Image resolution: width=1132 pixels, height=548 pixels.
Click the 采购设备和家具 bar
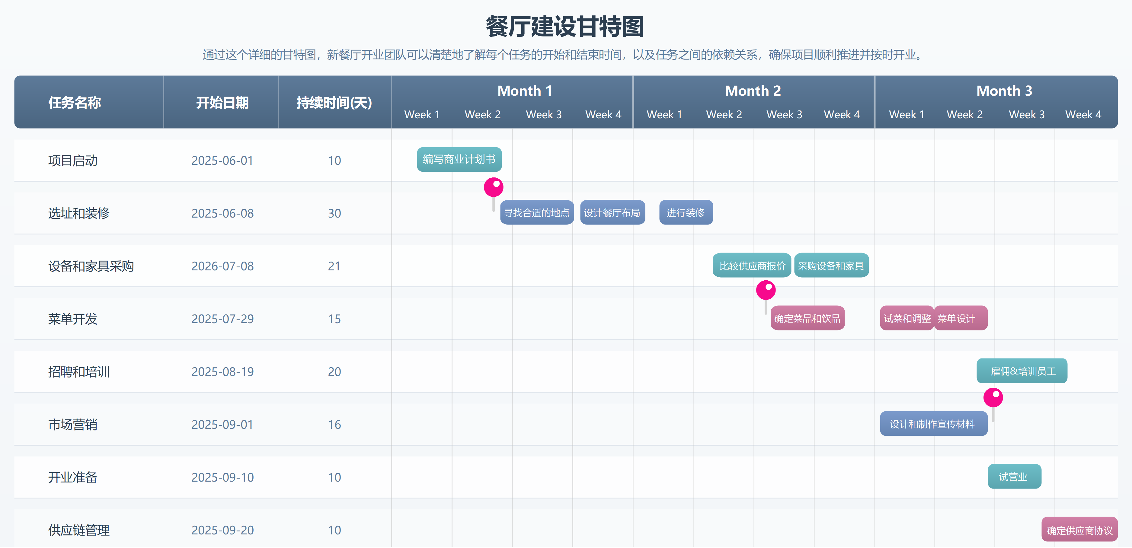click(831, 266)
